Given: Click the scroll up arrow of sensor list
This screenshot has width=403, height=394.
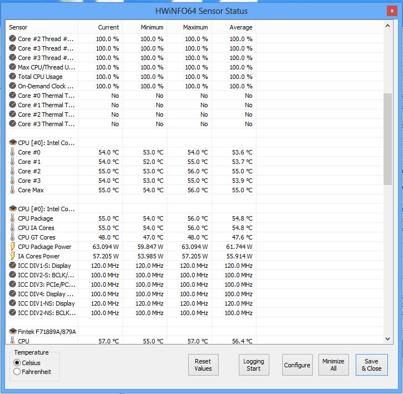Looking at the screenshot, I should pos(387,26).
